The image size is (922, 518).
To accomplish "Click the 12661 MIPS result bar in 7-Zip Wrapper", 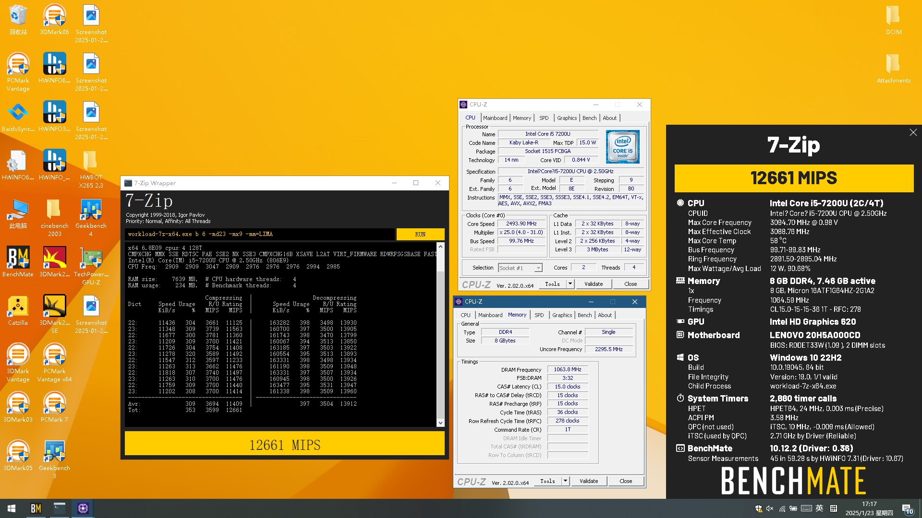I will click(x=285, y=444).
